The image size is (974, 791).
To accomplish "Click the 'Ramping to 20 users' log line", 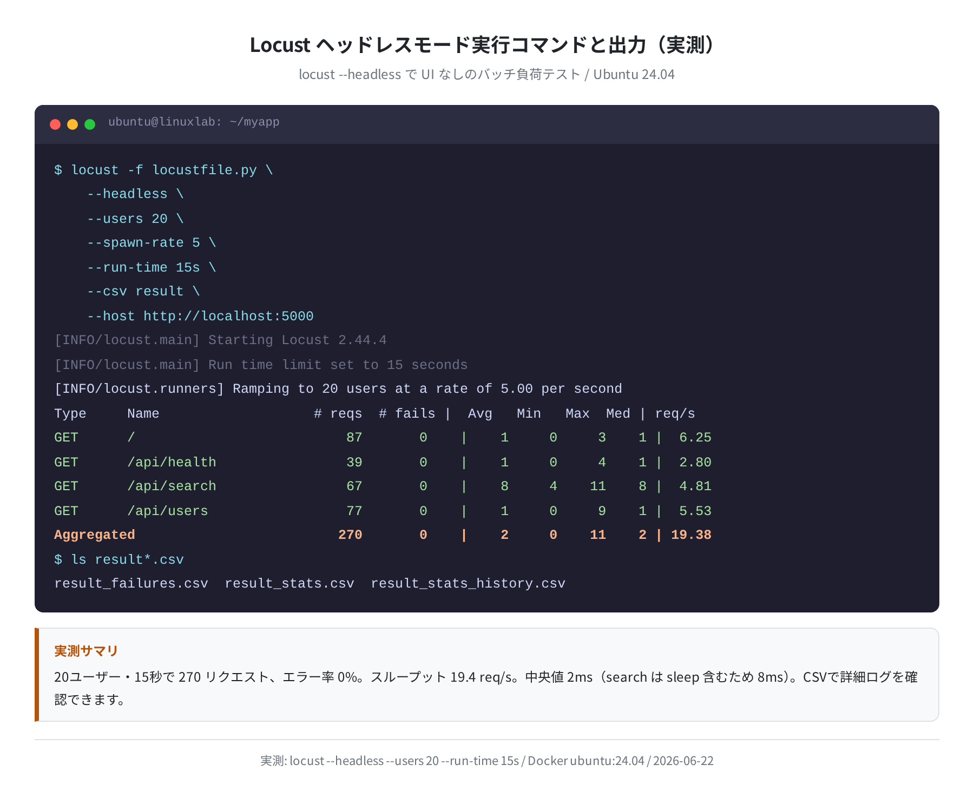I will coord(338,389).
